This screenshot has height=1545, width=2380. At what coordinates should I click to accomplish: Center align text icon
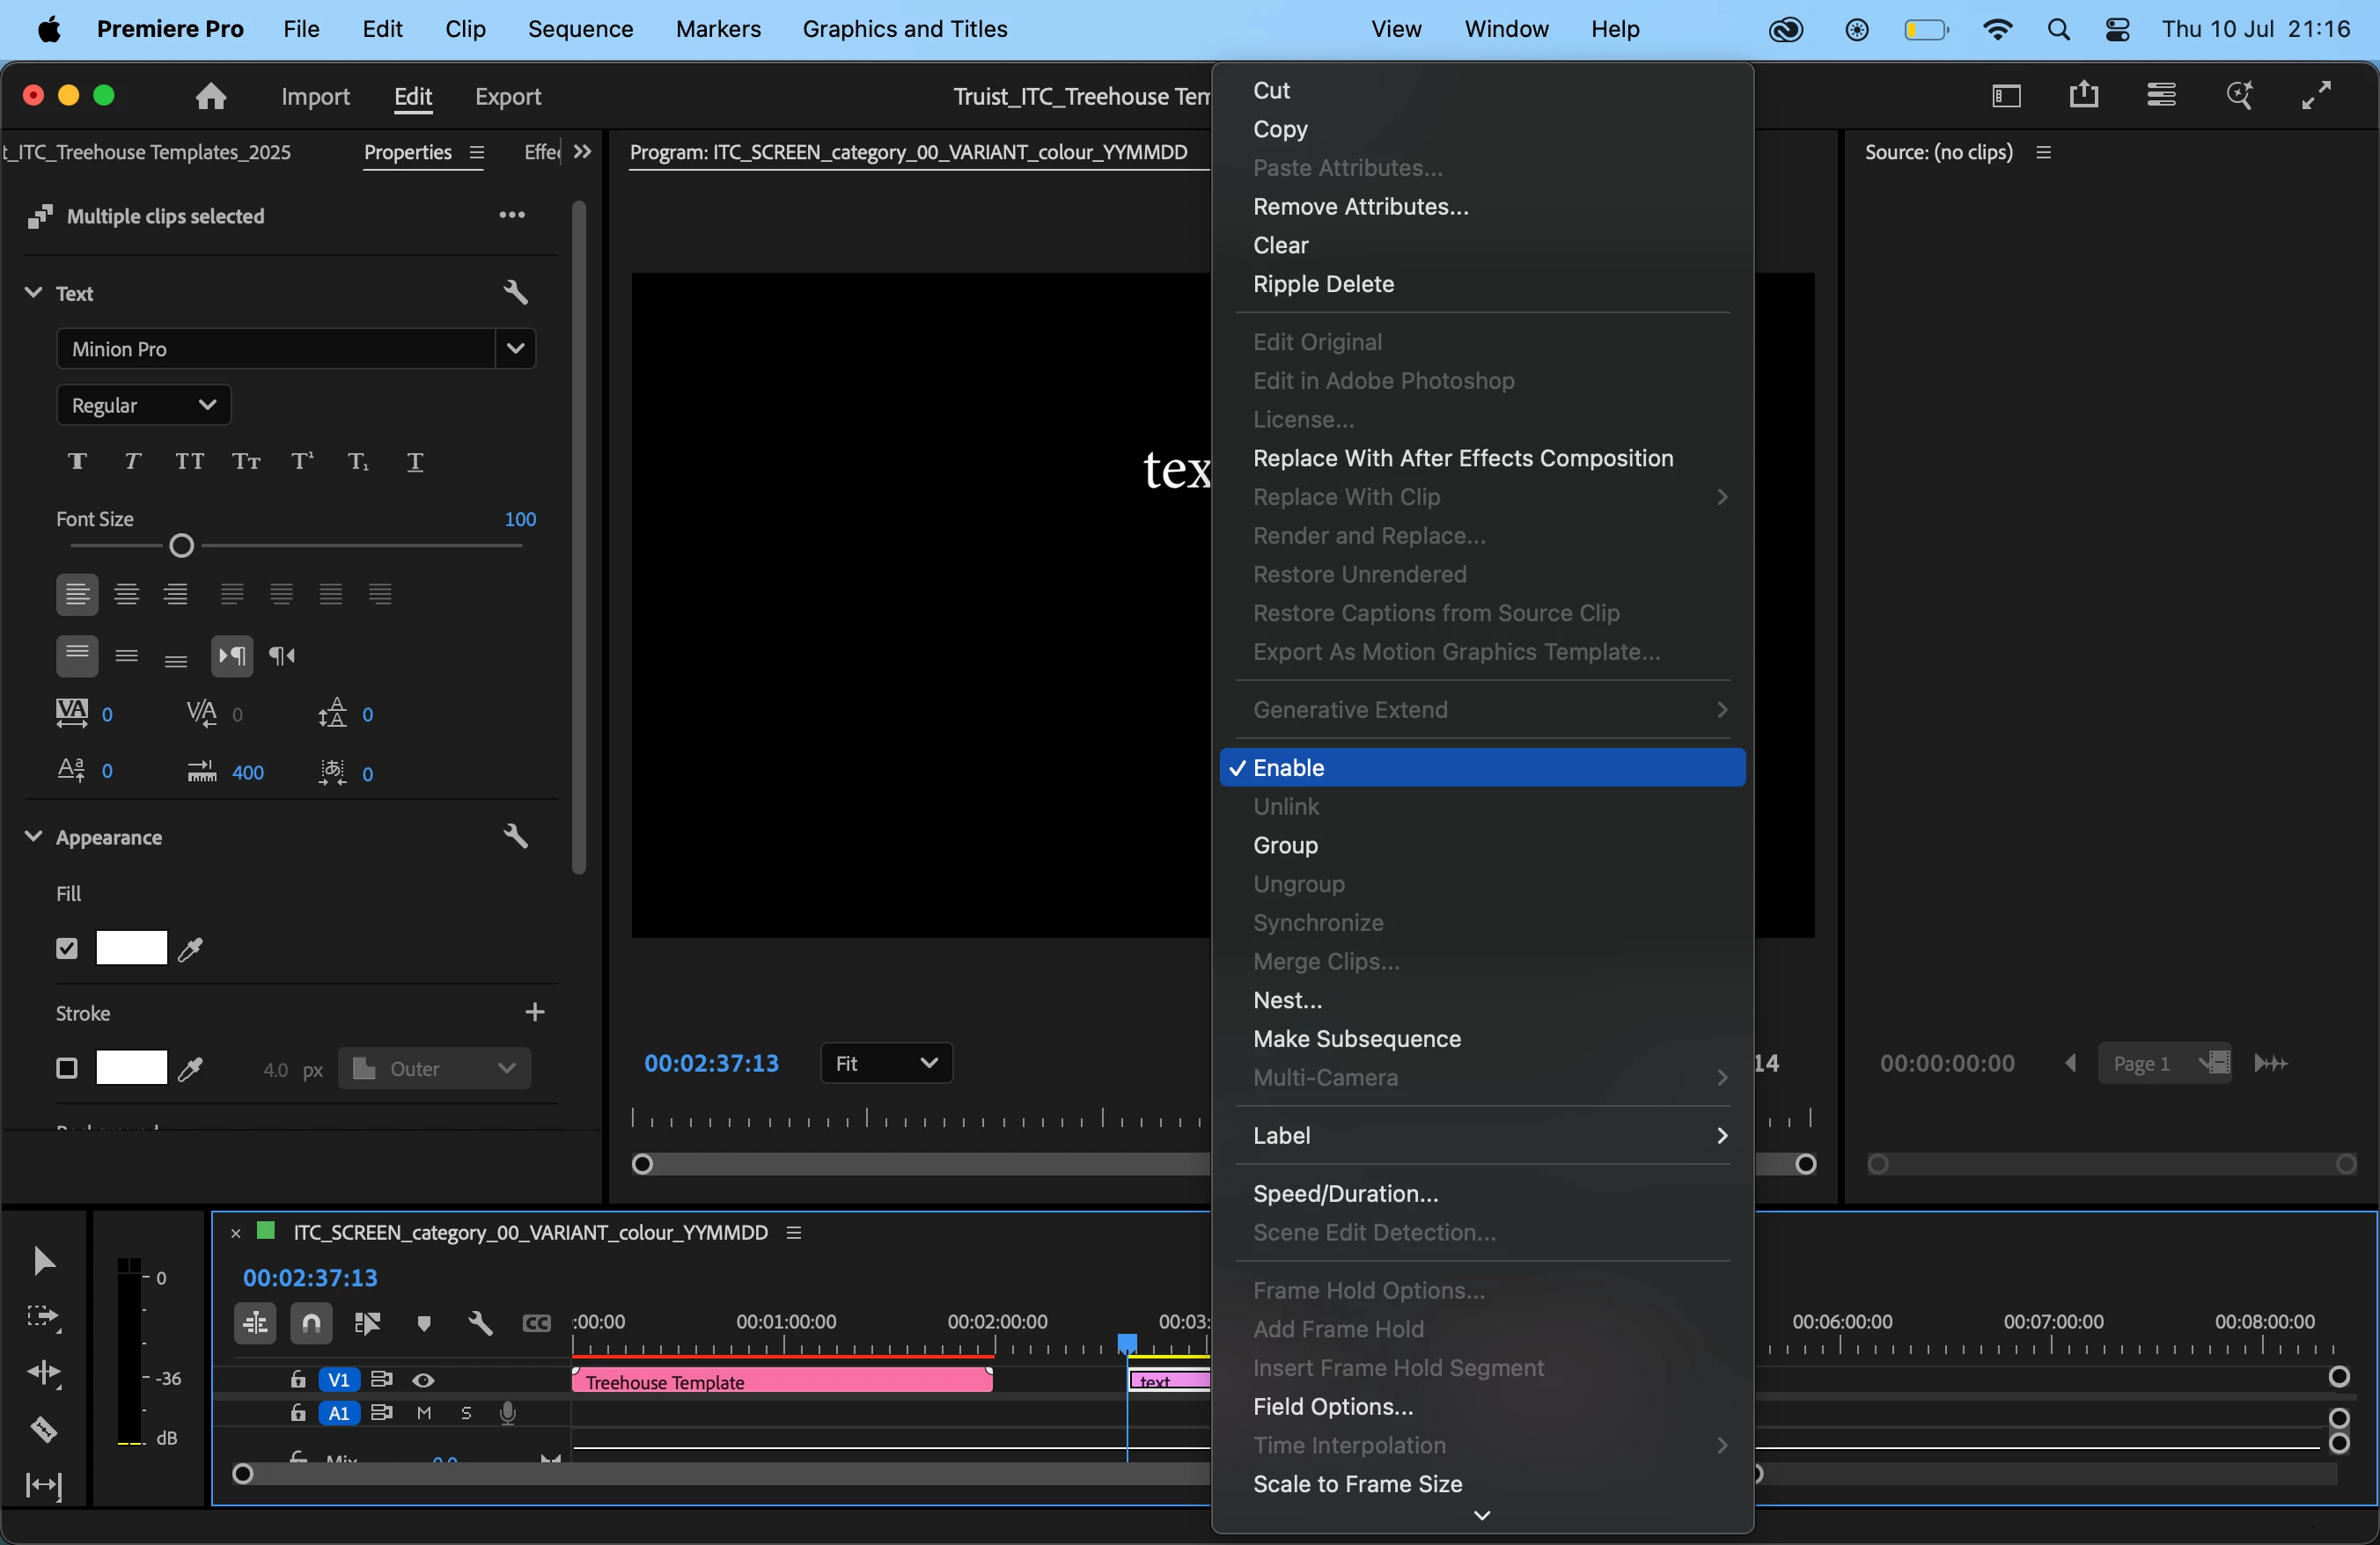coord(127,595)
